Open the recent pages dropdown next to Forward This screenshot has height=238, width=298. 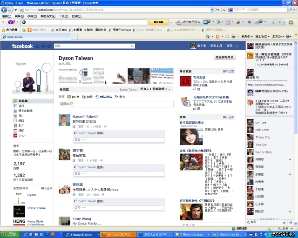15,10
